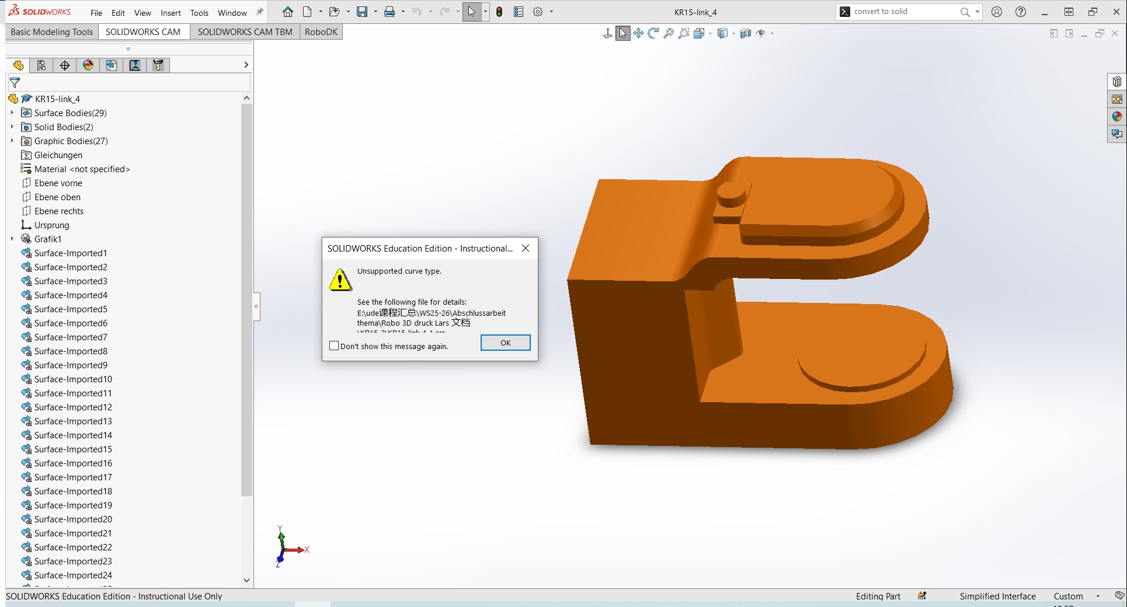This screenshot has width=1127, height=607.
Task: Activate Zoom to Area magnifier
Action: (x=684, y=34)
